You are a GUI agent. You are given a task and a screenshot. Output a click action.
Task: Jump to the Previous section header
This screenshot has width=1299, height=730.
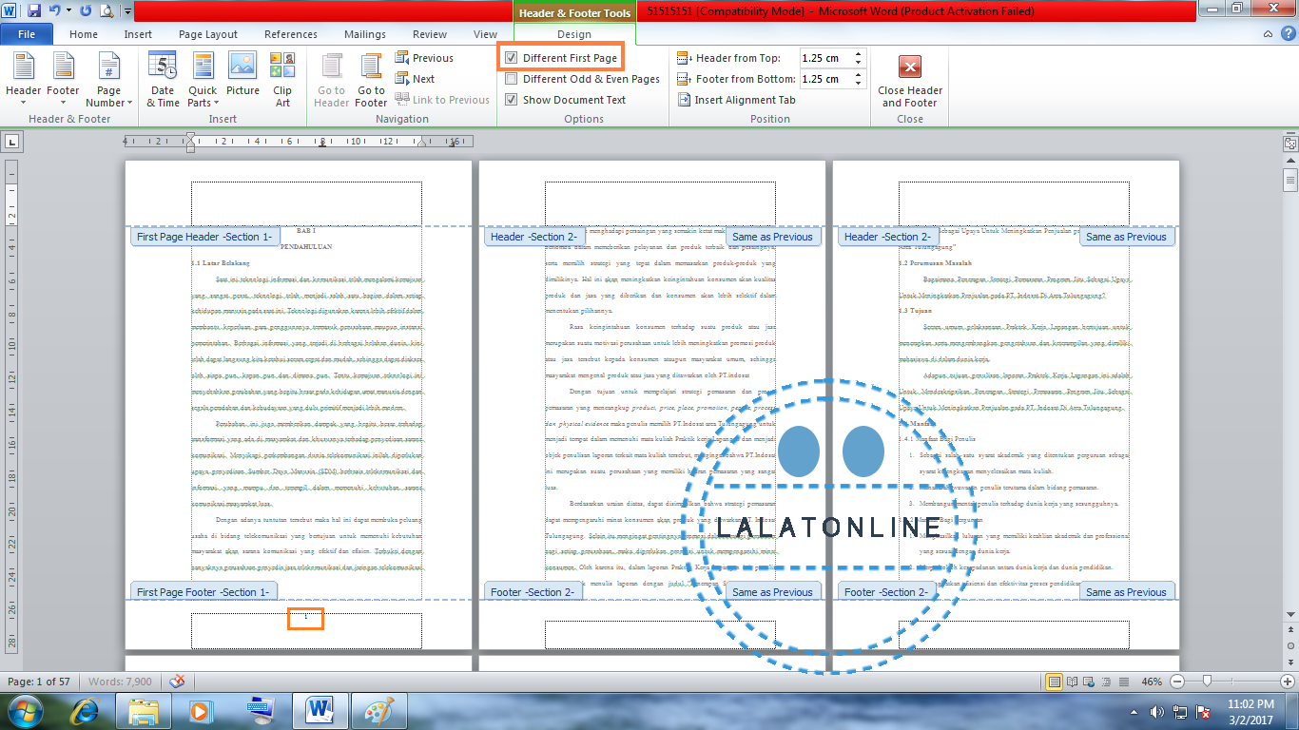click(x=424, y=58)
